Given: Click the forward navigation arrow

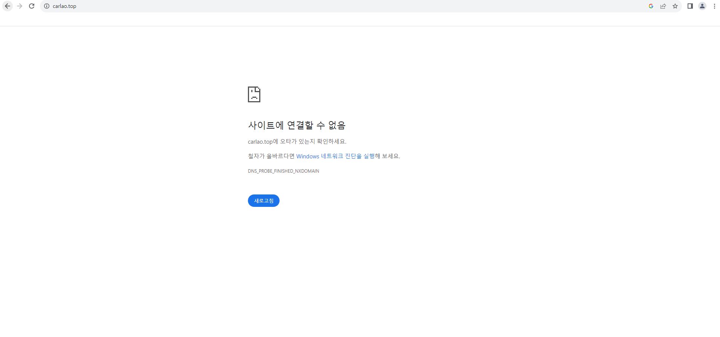Looking at the screenshot, I should [20, 6].
